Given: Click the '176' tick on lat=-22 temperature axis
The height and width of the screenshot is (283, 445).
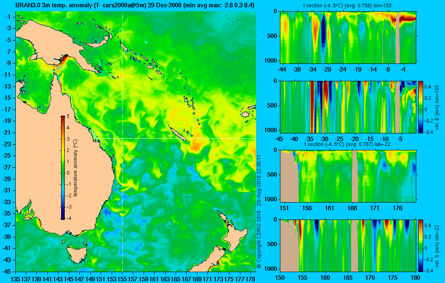Looking at the screenshot, I should (398, 208).
